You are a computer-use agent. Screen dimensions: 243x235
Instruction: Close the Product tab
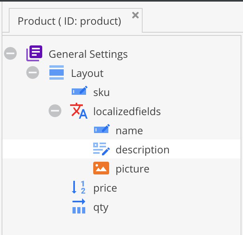pyautogui.click(x=135, y=15)
